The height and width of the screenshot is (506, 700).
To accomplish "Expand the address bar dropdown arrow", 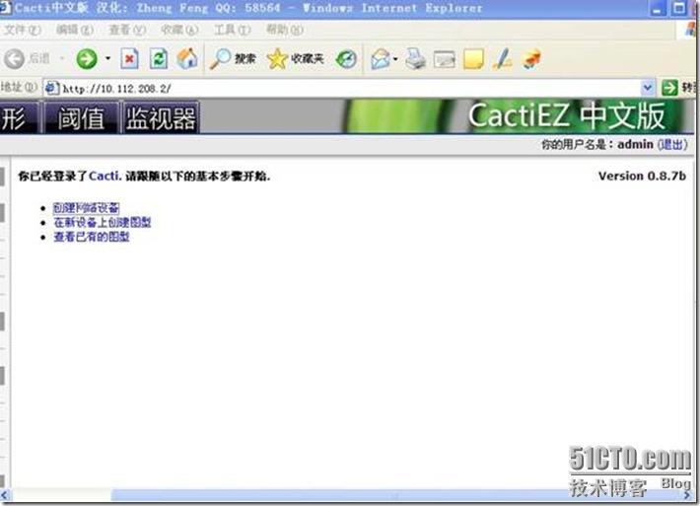I will pyautogui.click(x=648, y=88).
